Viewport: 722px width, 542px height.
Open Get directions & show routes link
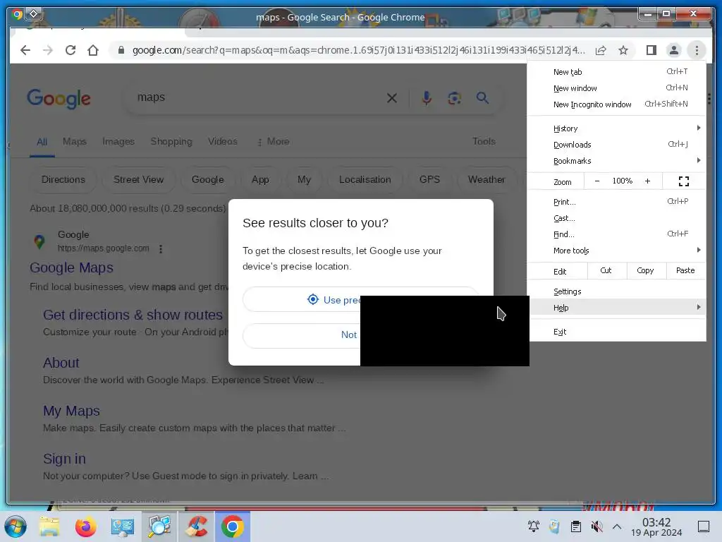[133, 315]
